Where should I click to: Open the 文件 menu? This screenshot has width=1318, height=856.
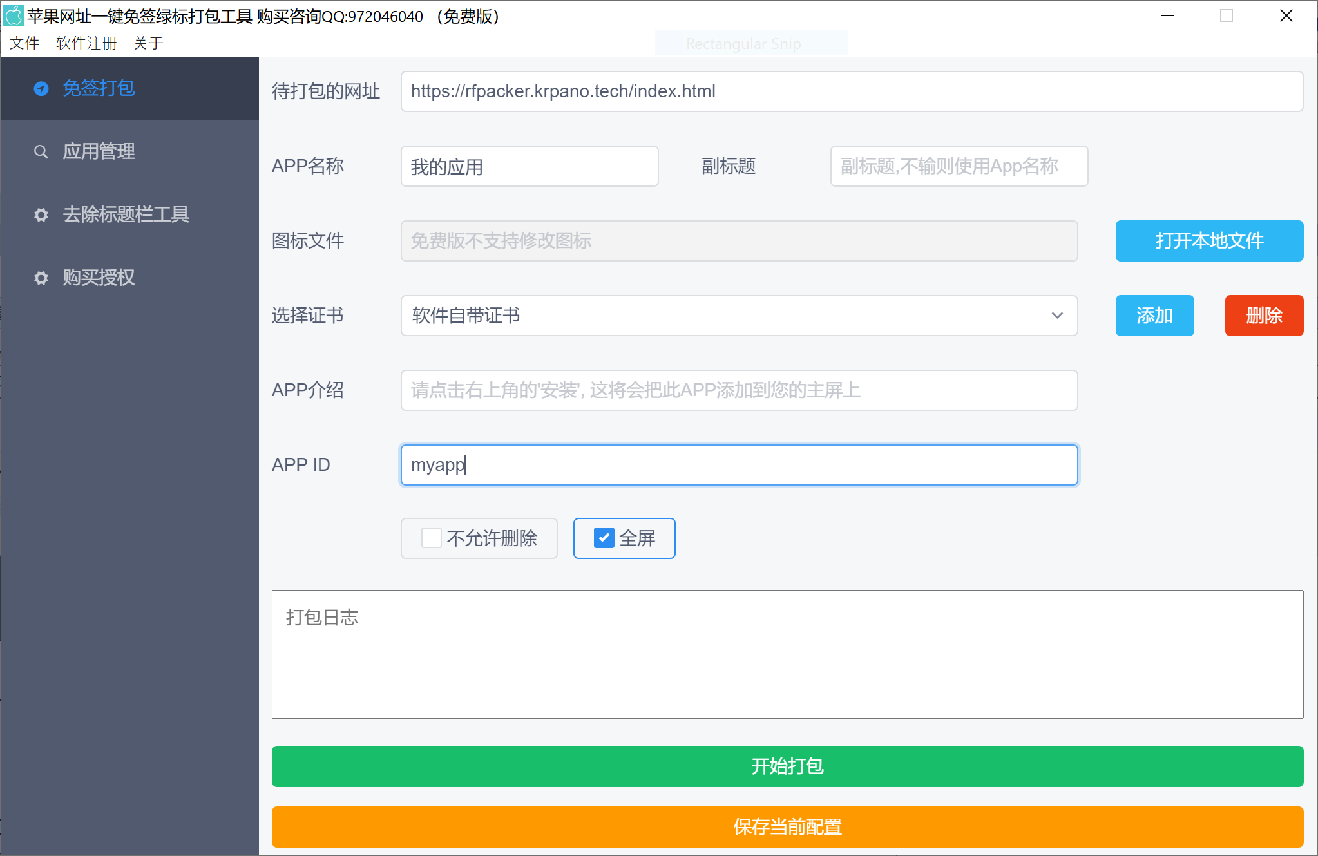(24, 43)
